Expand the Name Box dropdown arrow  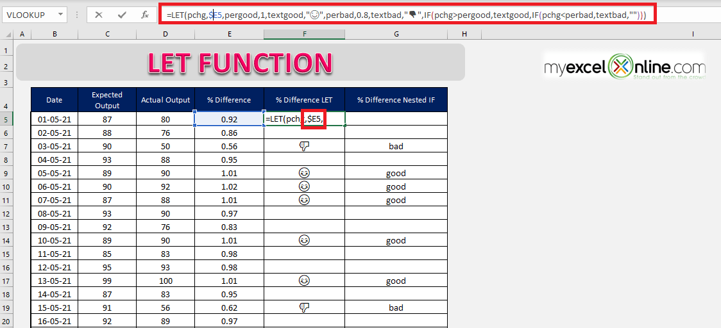click(61, 15)
